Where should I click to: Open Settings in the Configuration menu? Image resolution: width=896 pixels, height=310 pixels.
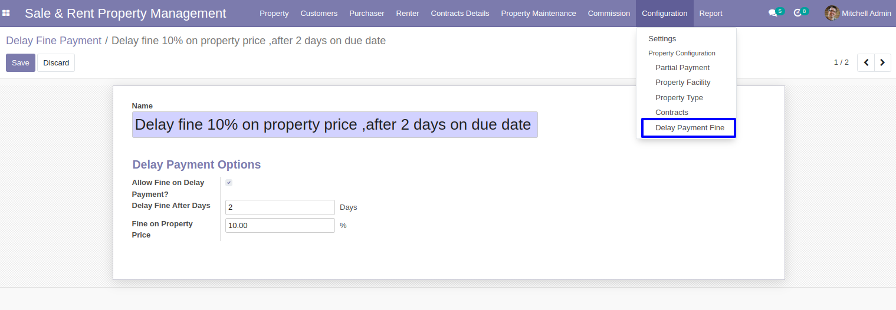662,39
